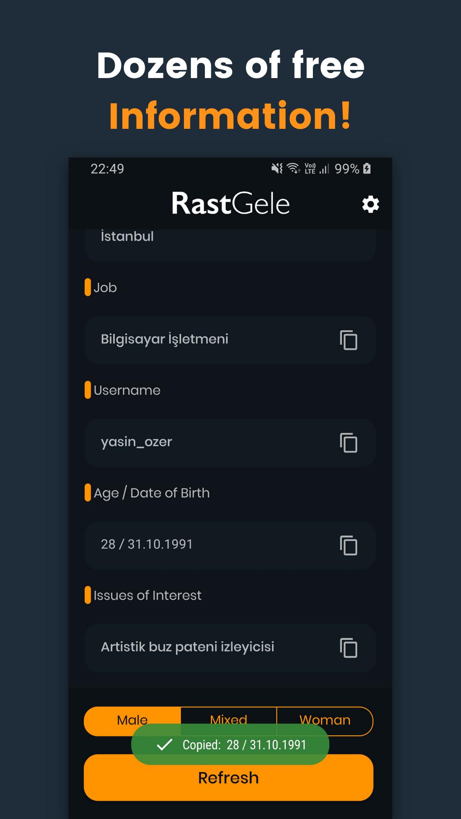Screen dimensions: 461x819
Task: Tap the muted sound status icon
Action: (277, 169)
